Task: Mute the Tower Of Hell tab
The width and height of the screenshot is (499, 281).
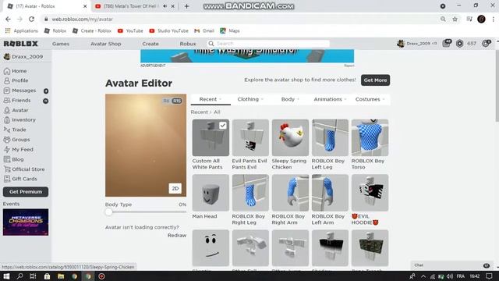Action: coord(165,6)
